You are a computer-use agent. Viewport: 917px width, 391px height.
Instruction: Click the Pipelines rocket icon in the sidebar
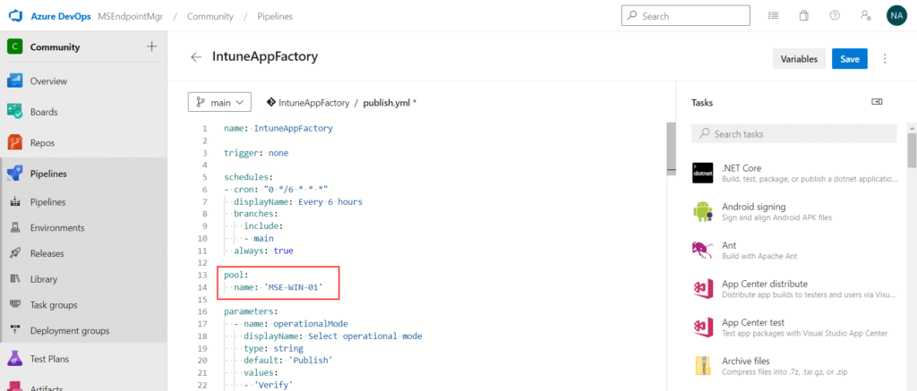pos(14,174)
